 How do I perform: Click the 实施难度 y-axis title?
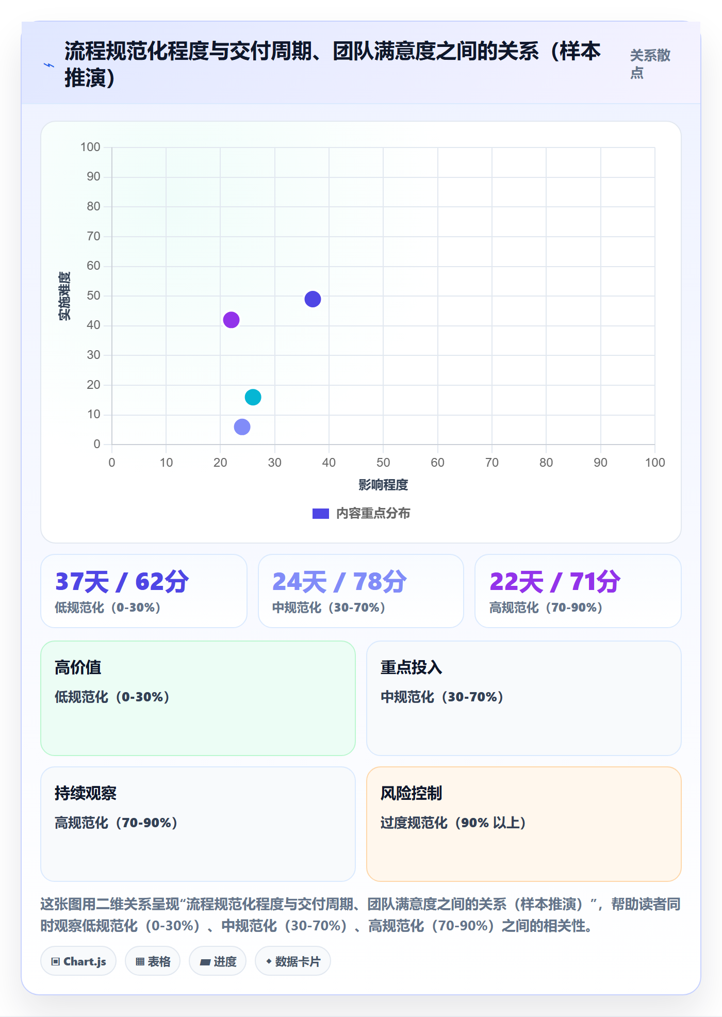[x=65, y=296]
